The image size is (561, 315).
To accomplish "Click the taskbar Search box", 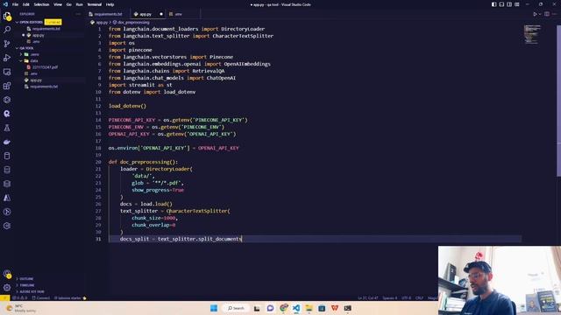I will (x=236, y=308).
